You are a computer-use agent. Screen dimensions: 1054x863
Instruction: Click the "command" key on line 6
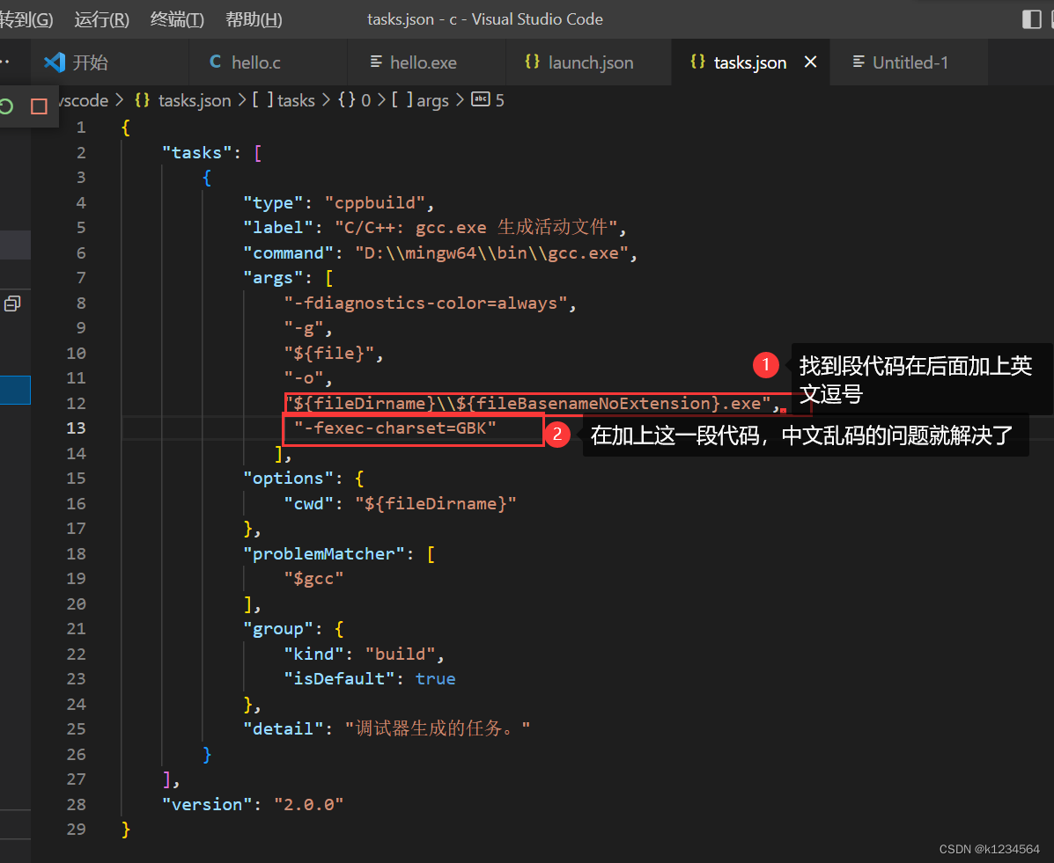[288, 253]
